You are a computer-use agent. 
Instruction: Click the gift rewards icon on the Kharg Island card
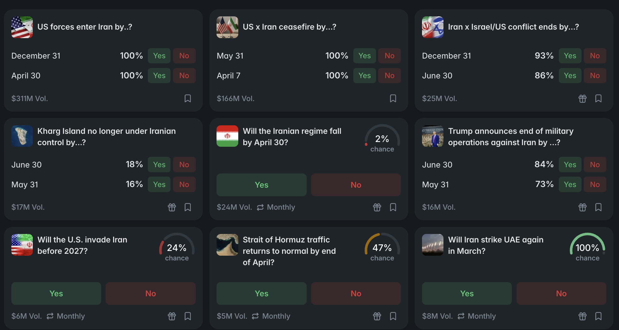click(172, 207)
